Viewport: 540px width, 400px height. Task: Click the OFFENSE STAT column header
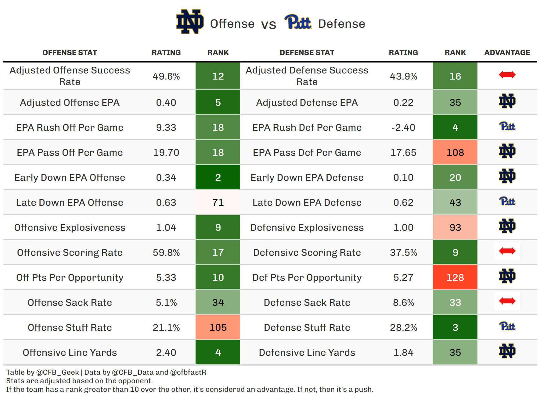[x=70, y=53]
